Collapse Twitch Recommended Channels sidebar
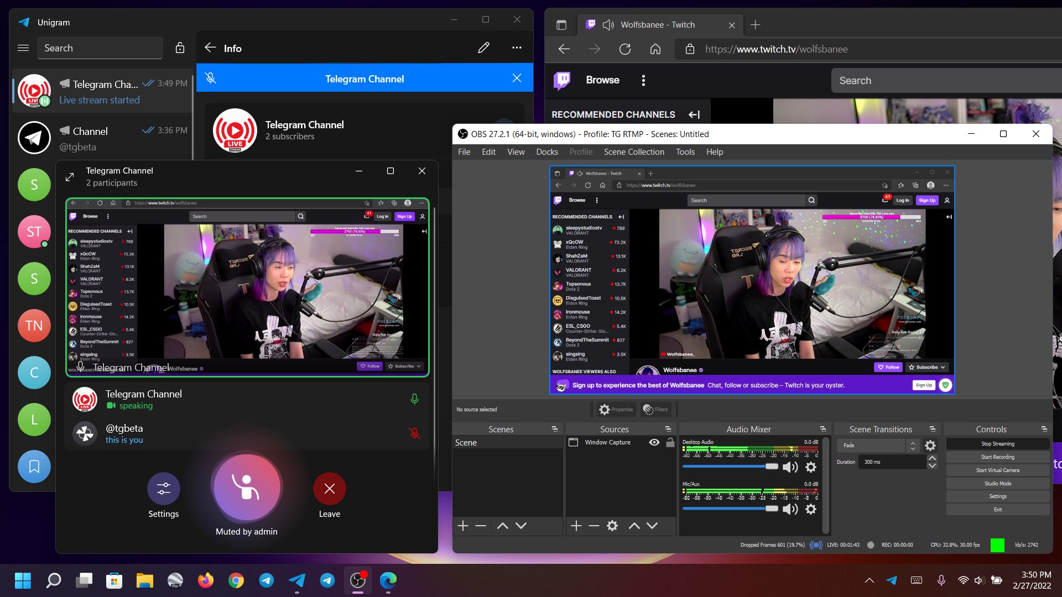This screenshot has height=597, width=1062. pyautogui.click(x=694, y=114)
